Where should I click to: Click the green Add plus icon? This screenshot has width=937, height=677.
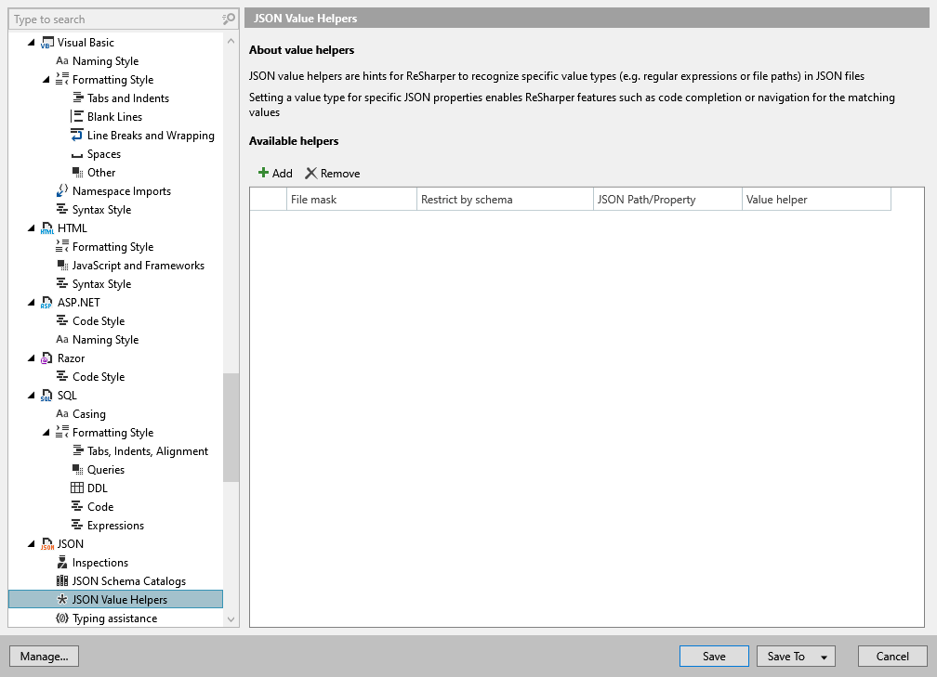[263, 174]
